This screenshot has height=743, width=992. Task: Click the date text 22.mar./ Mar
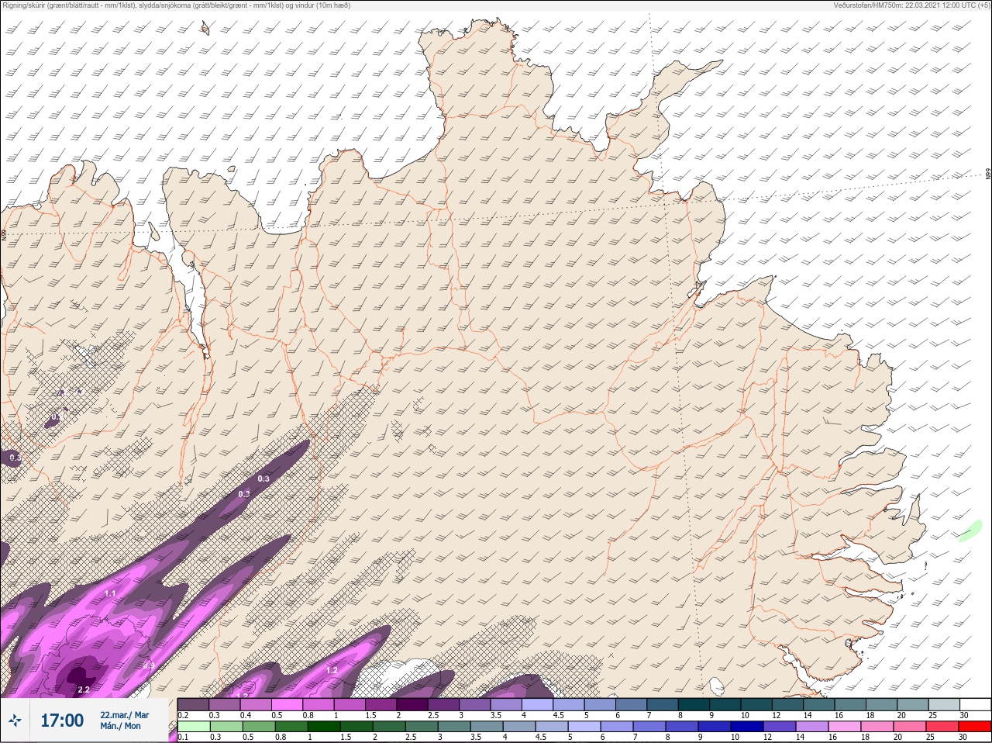124,715
